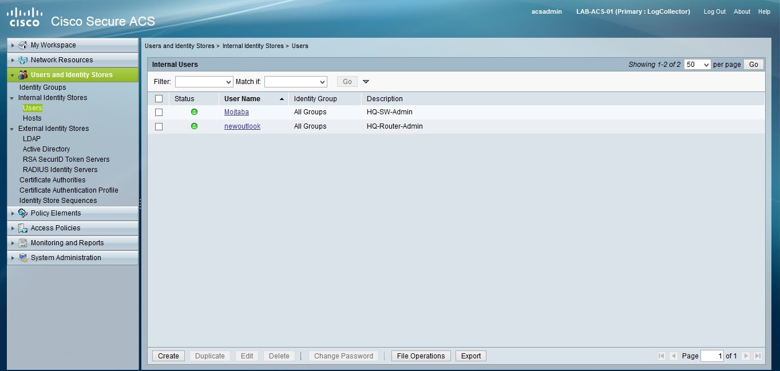Click the Create button

(x=168, y=356)
